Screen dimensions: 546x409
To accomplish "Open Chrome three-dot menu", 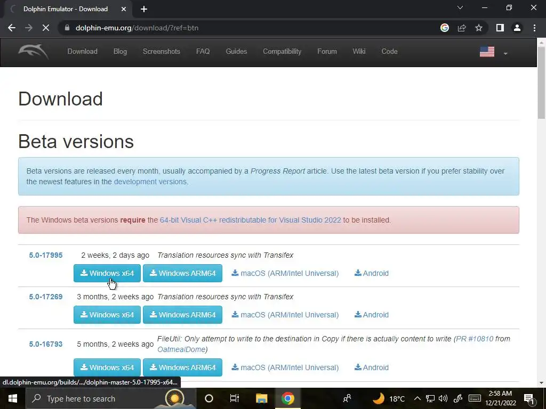I will tap(534, 28).
